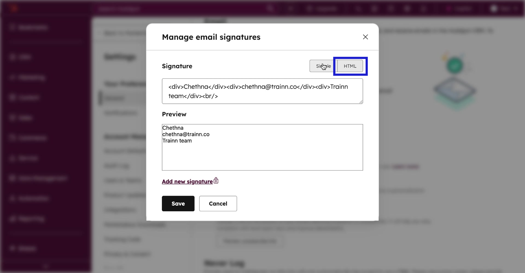The width and height of the screenshot is (525, 273).
Task: Click inside the HTML signature code field
Action: click(x=262, y=91)
